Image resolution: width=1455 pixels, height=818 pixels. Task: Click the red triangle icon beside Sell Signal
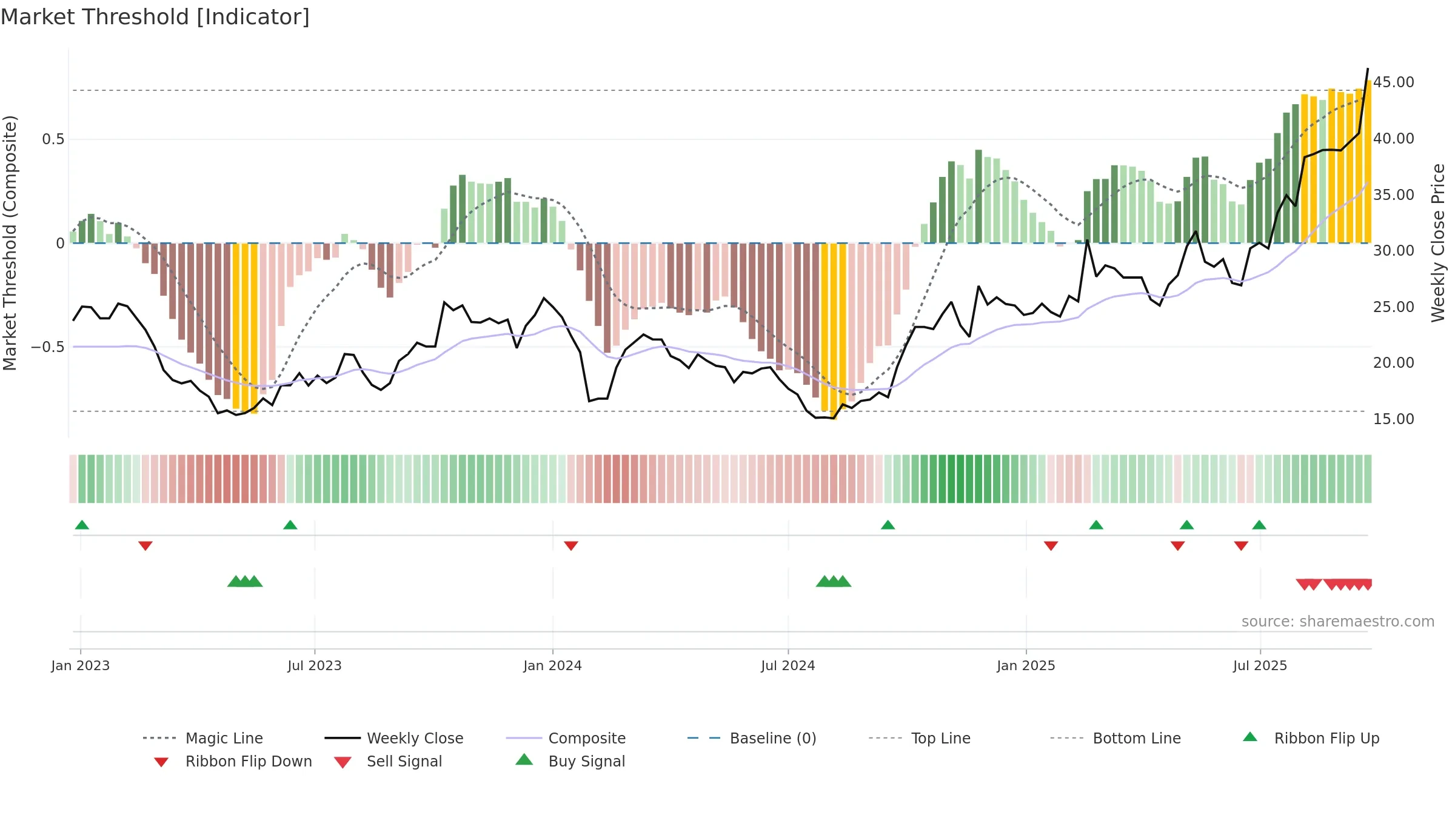click(x=343, y=762)
